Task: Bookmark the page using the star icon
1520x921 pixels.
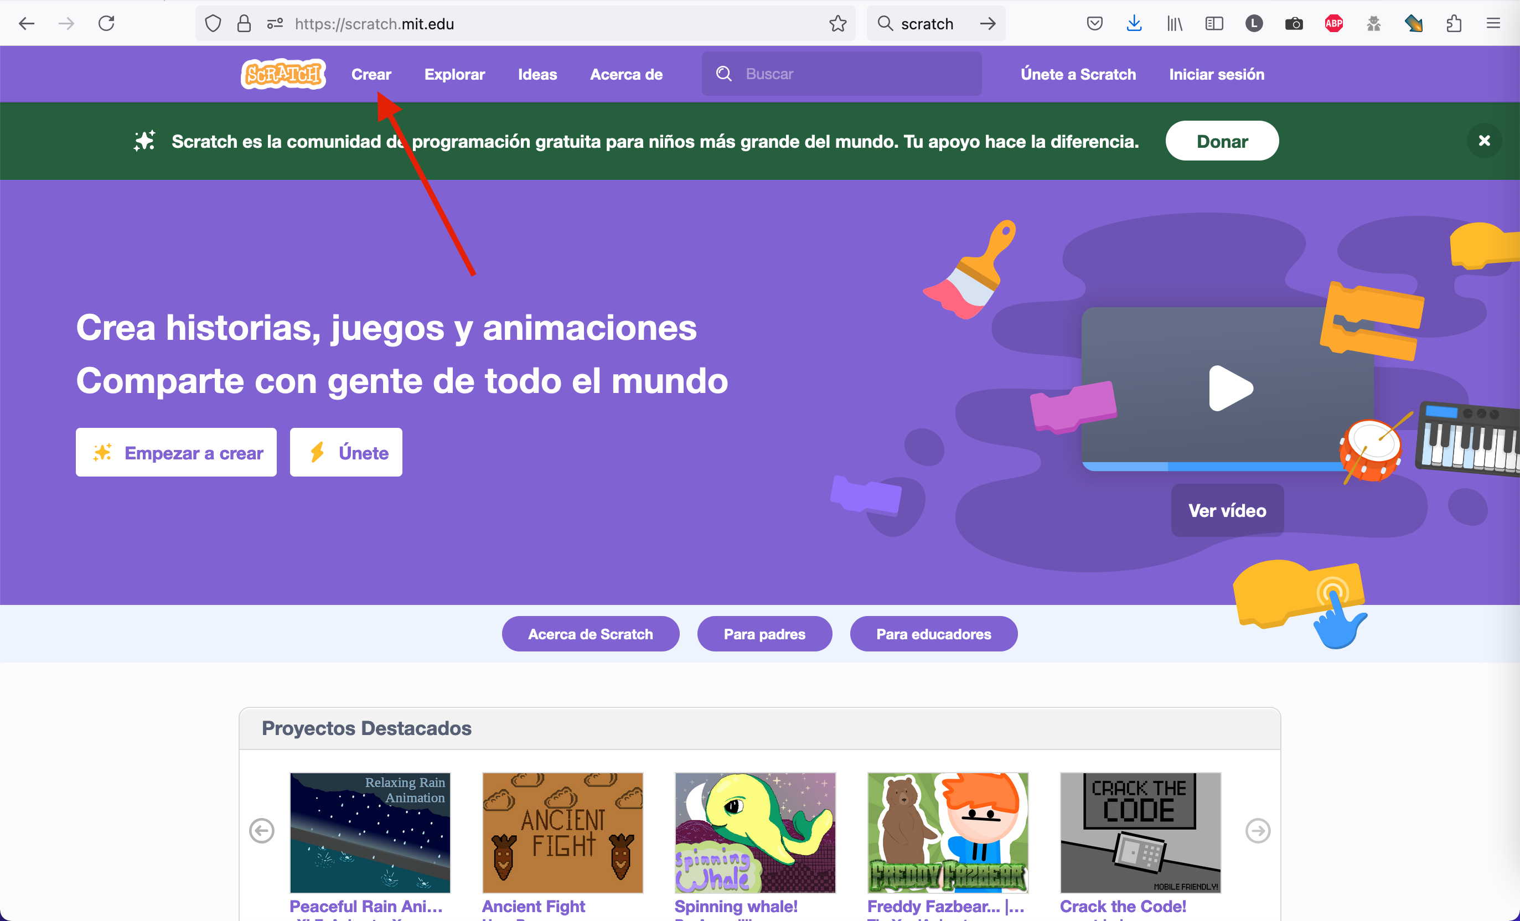Action: [x=837, y=23]
